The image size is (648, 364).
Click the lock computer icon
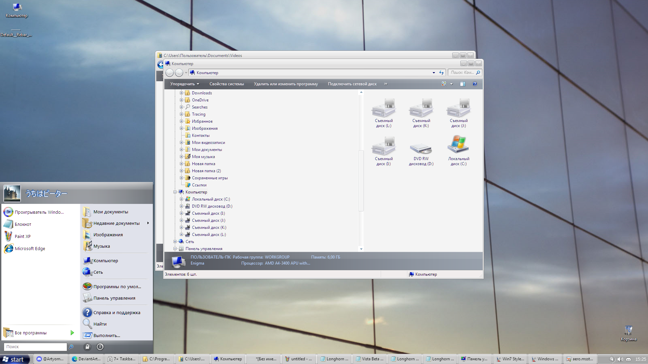click(87, 346)
